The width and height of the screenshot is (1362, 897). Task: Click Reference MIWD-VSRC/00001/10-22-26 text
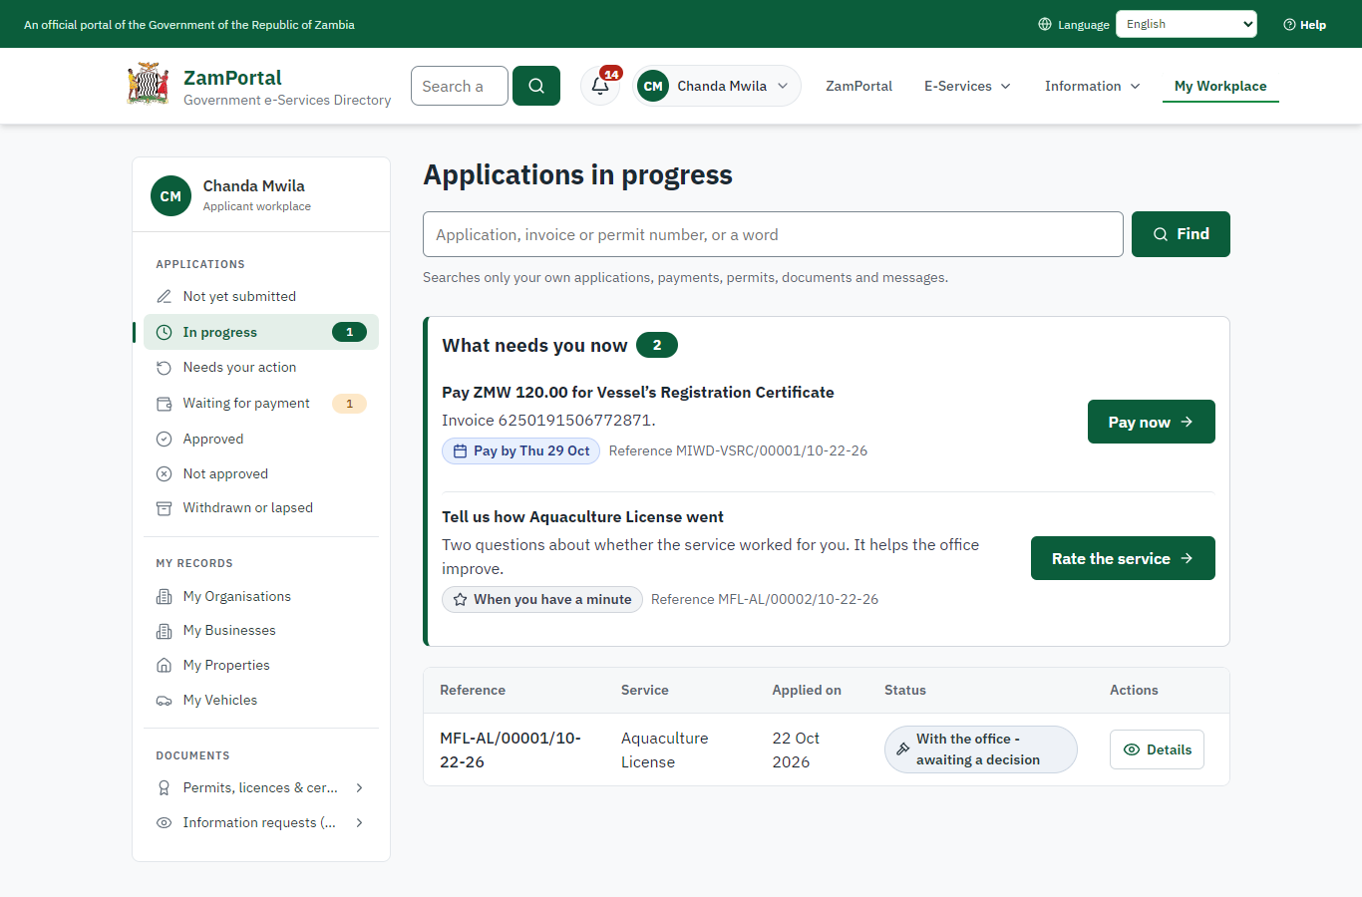click(x=738, y=450)
